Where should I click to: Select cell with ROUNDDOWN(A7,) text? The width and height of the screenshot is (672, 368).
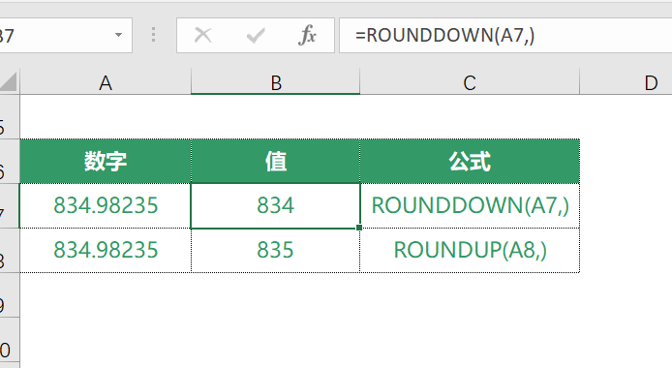point(470,205)
